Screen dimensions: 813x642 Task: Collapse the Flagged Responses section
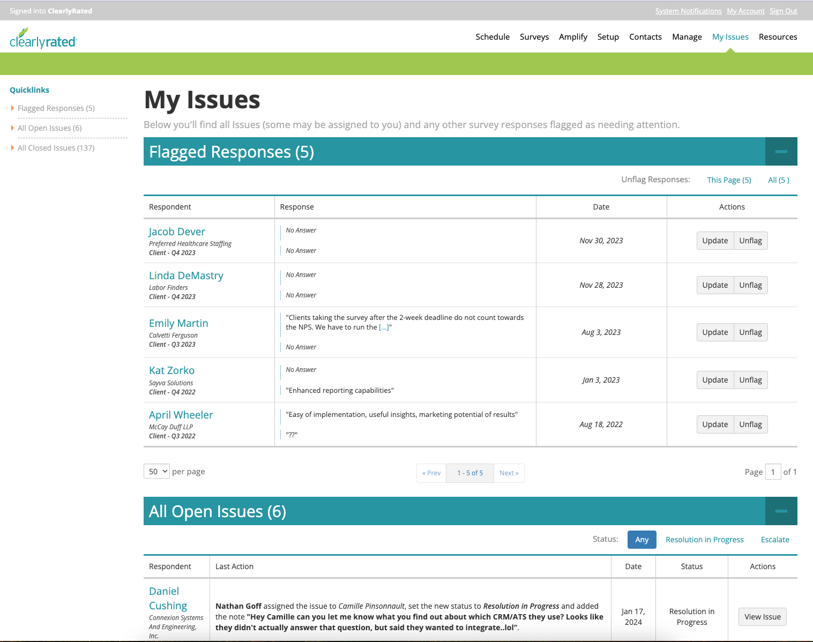pyautogui.click(x=781, y=152)
